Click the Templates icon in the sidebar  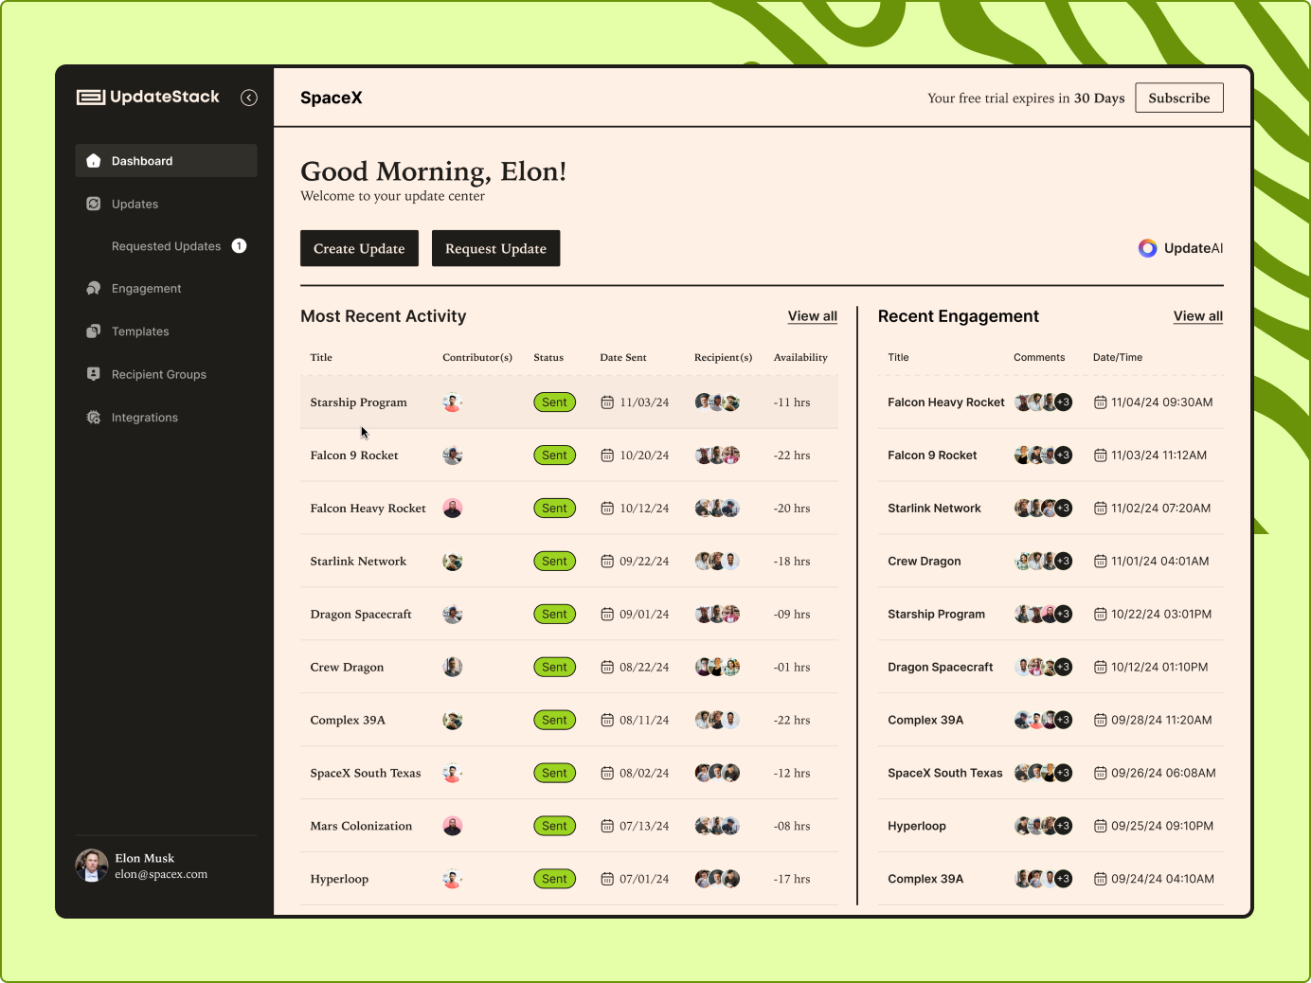coord(94,331)
